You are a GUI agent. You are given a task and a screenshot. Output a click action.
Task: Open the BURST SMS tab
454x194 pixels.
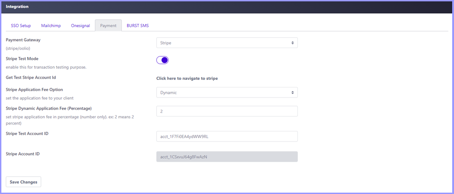click(x=138, y=25)
